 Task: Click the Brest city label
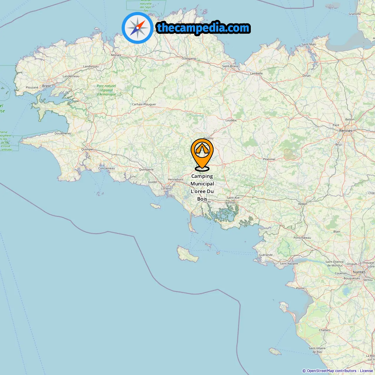(x=46, y=86)
